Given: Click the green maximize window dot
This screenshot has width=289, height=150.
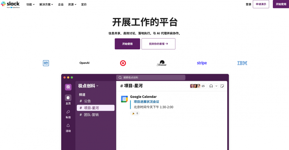Looking at the screenshot, I should 72,78.
